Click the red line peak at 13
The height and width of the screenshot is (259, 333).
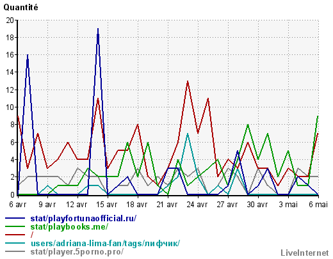point(188,81)
